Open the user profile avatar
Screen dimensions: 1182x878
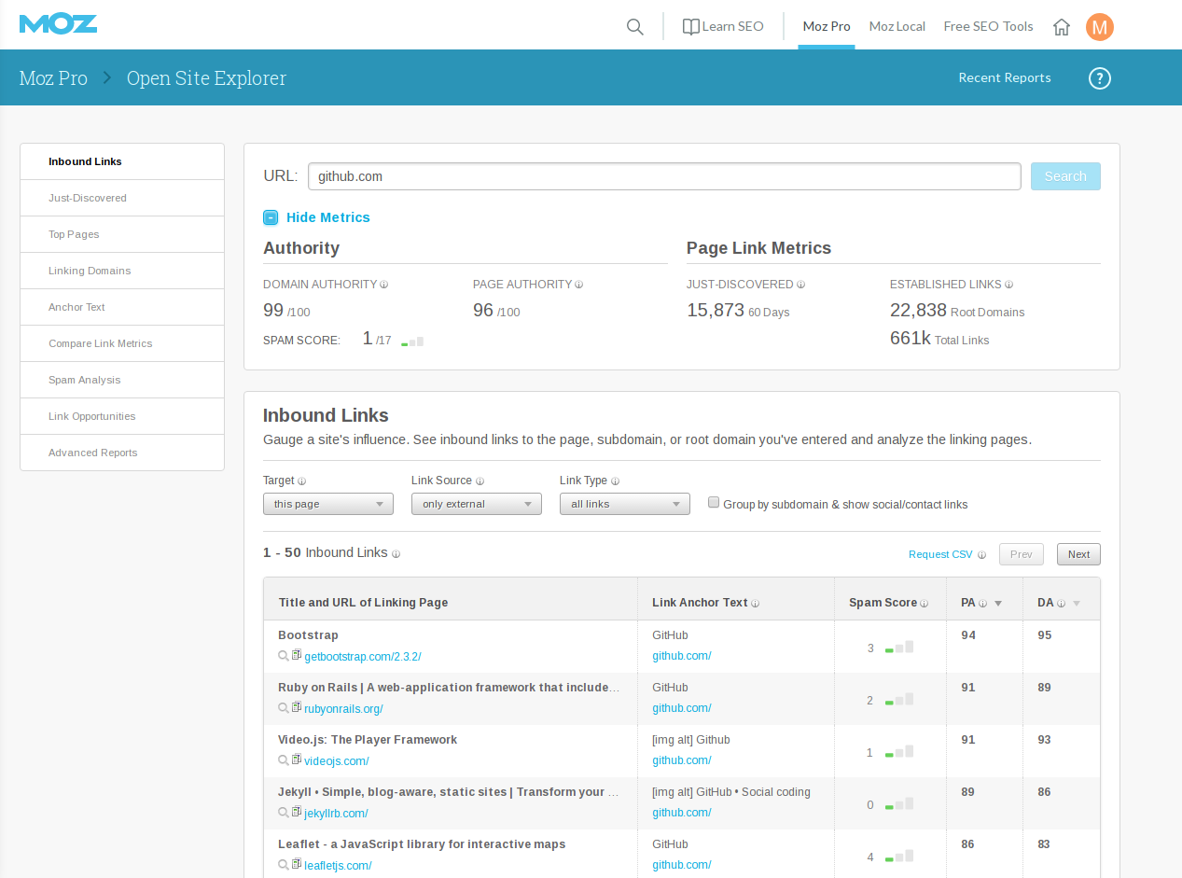point(1100,27)
